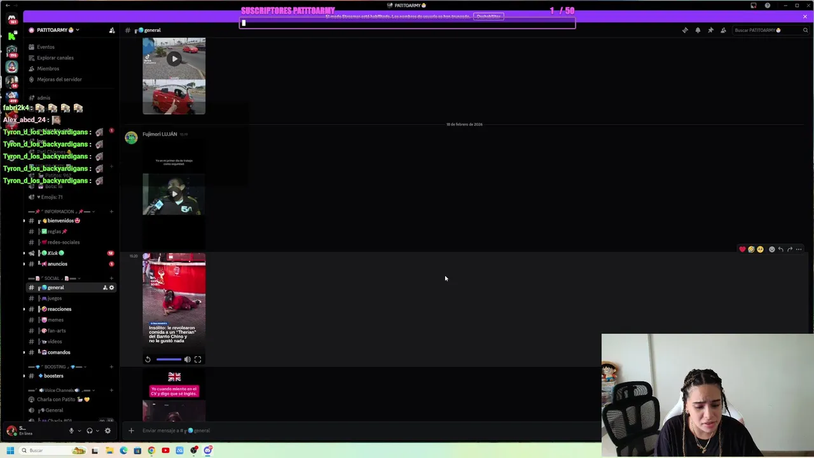Open microphone input options arrow

coord(79,431)
